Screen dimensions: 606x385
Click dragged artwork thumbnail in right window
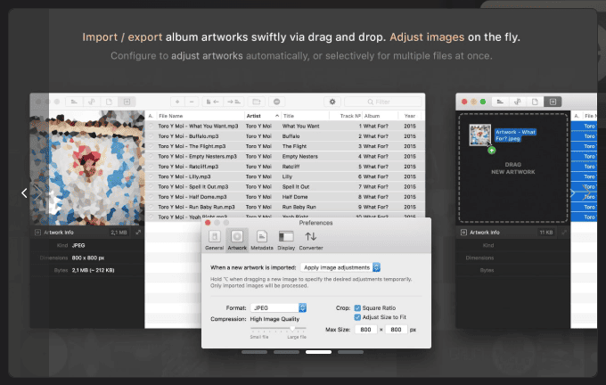click(x=480, y=135)
